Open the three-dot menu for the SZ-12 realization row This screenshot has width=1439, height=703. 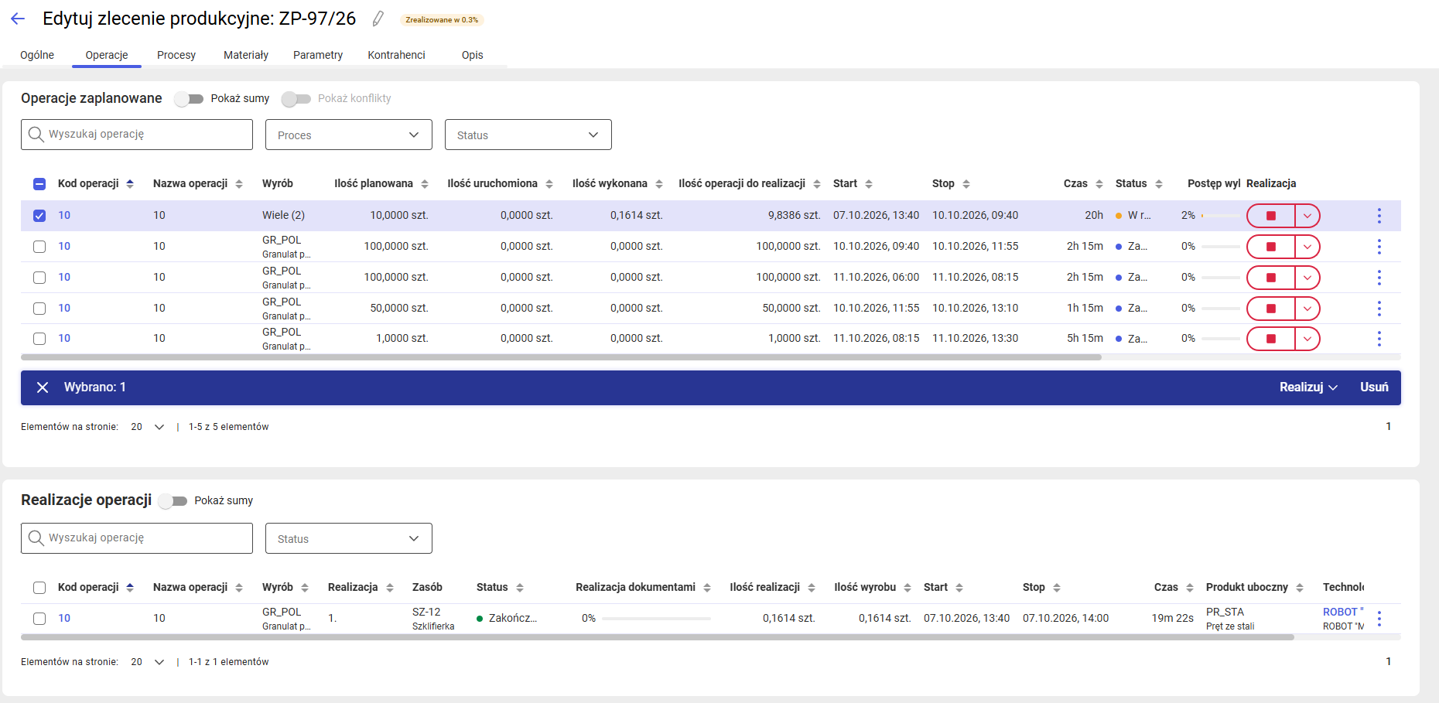coord(1379,619)
